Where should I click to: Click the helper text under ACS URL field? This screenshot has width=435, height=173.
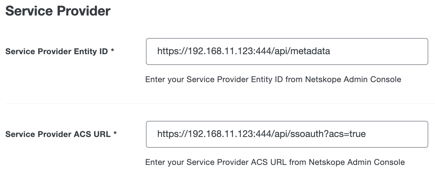[275, 162]
